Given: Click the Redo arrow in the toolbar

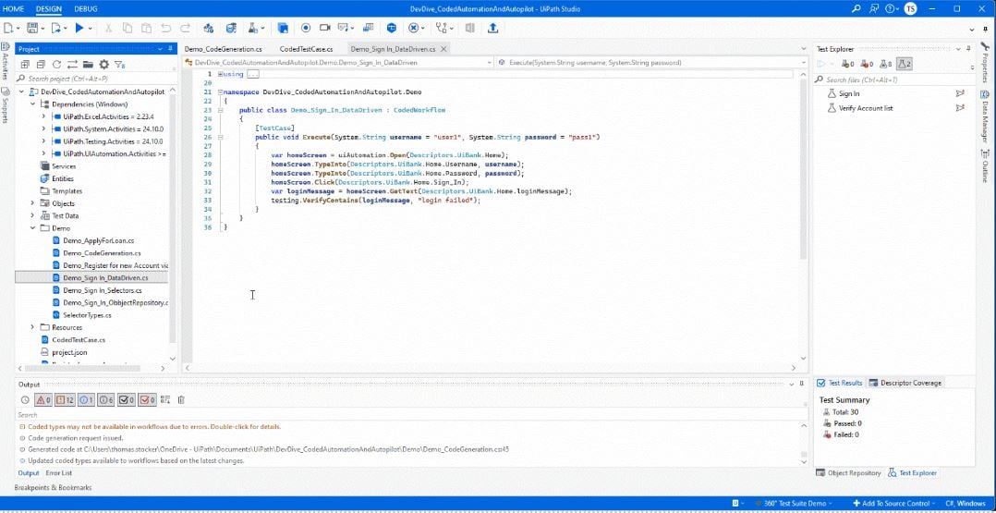Looking at the screenshot, I should (x=185, y=28).
